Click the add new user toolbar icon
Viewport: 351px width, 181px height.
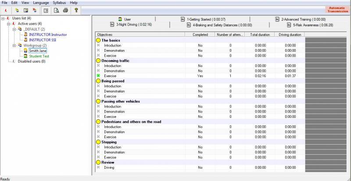17,10
